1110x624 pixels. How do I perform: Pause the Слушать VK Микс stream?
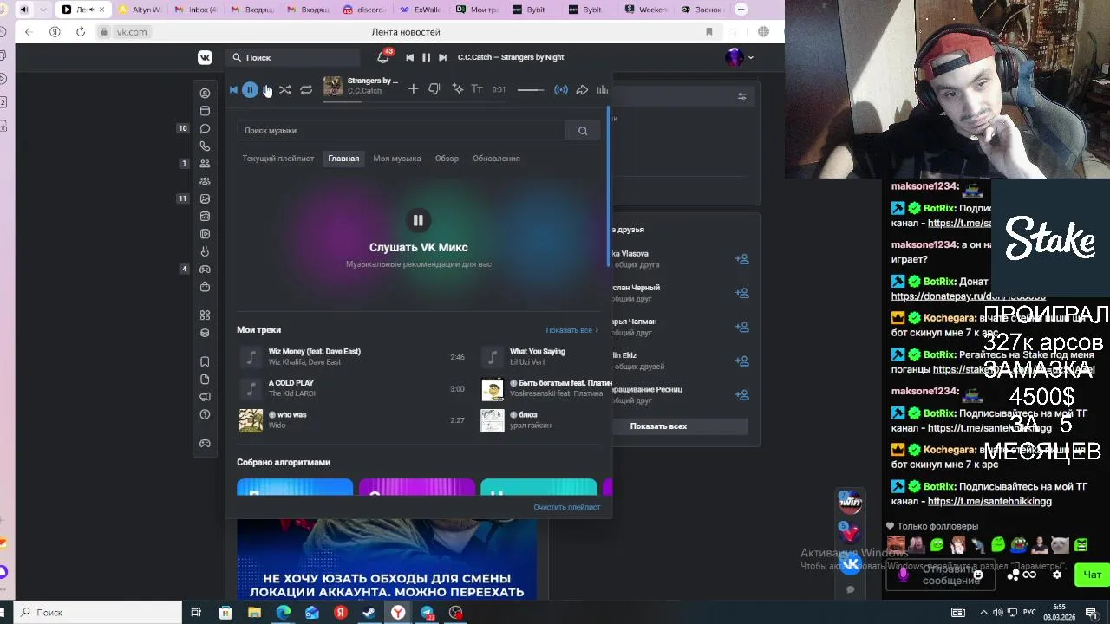pos(418,220)
